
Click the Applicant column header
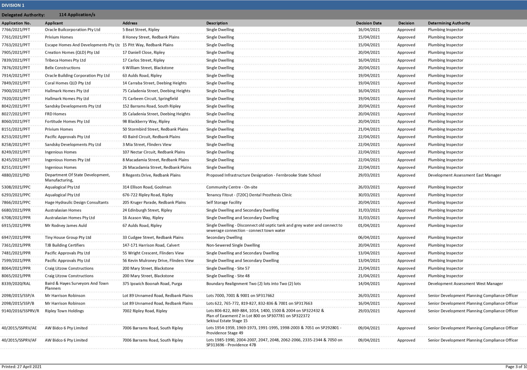tap(54, 23)
